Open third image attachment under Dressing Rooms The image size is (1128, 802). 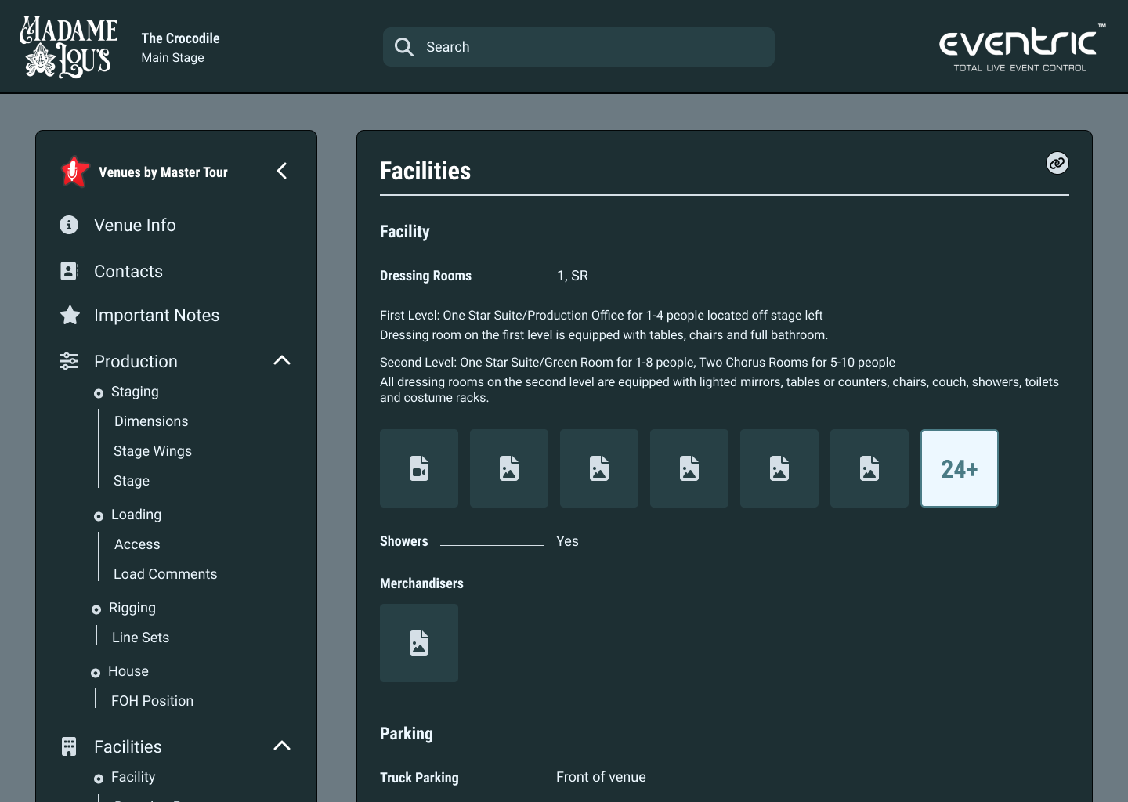pyautogui.click(x=689, y=468)
